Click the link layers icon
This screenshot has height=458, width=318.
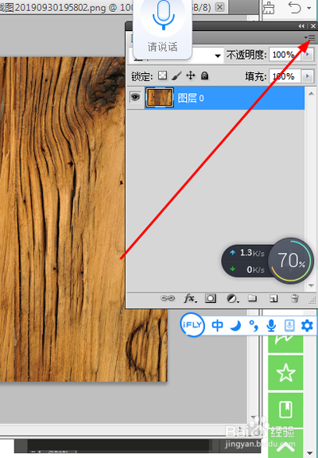coord(168,298)
